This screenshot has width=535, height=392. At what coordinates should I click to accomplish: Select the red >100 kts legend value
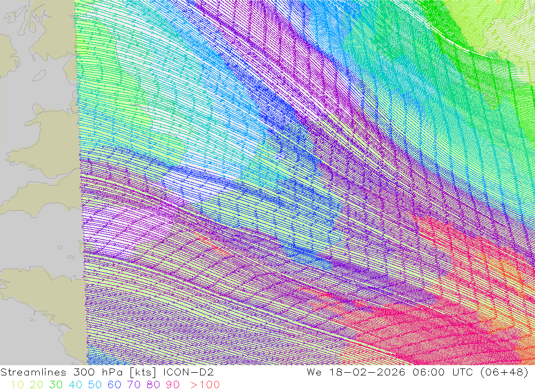tap(205, 385)
